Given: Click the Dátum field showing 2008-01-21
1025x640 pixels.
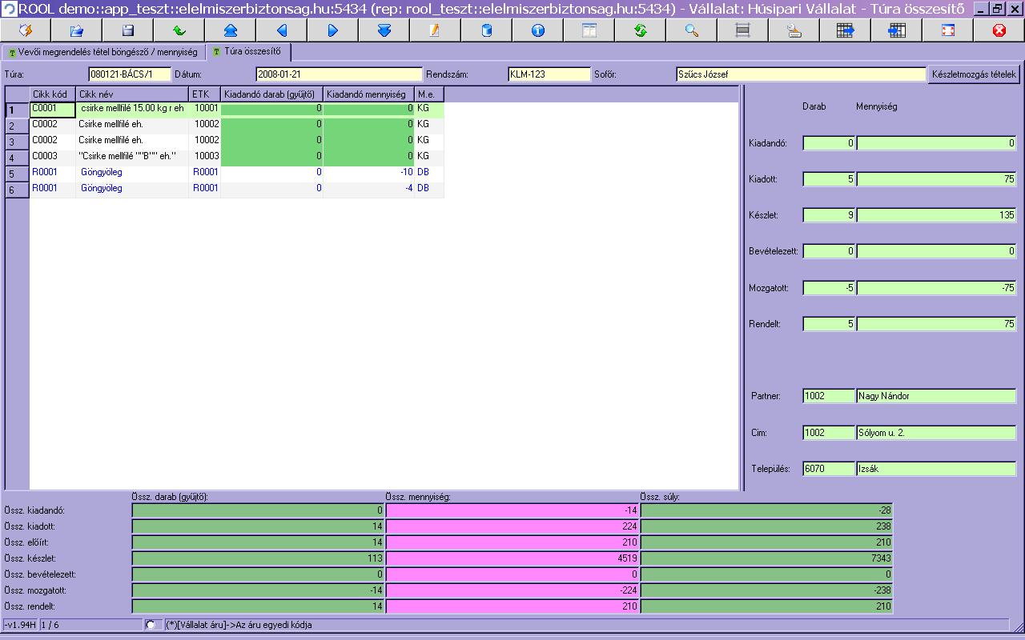Looking at the screenshot, I should tap(339, 74).
